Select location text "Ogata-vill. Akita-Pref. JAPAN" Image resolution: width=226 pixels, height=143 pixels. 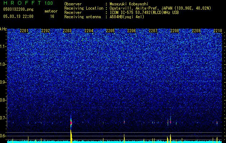pos(141,8)
